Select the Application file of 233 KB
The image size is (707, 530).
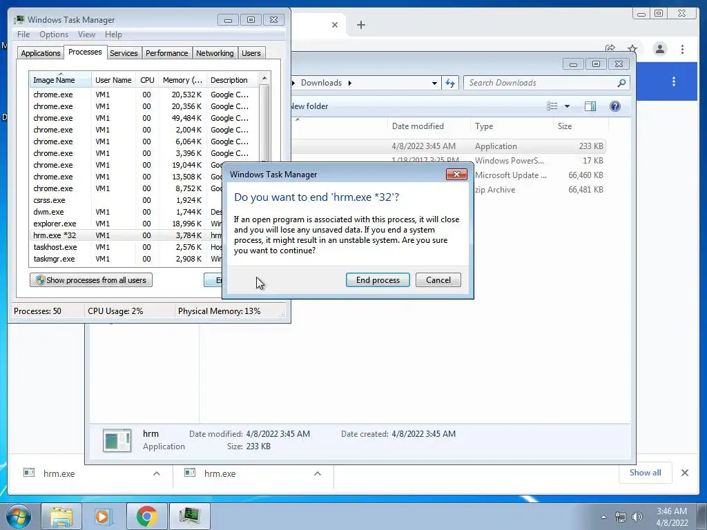click(x=447, y=146)
